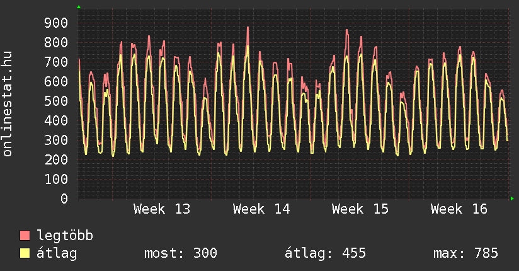Click the Week 16 axis label
Viewport: 519px width, 271px height.
pos(459,209)
